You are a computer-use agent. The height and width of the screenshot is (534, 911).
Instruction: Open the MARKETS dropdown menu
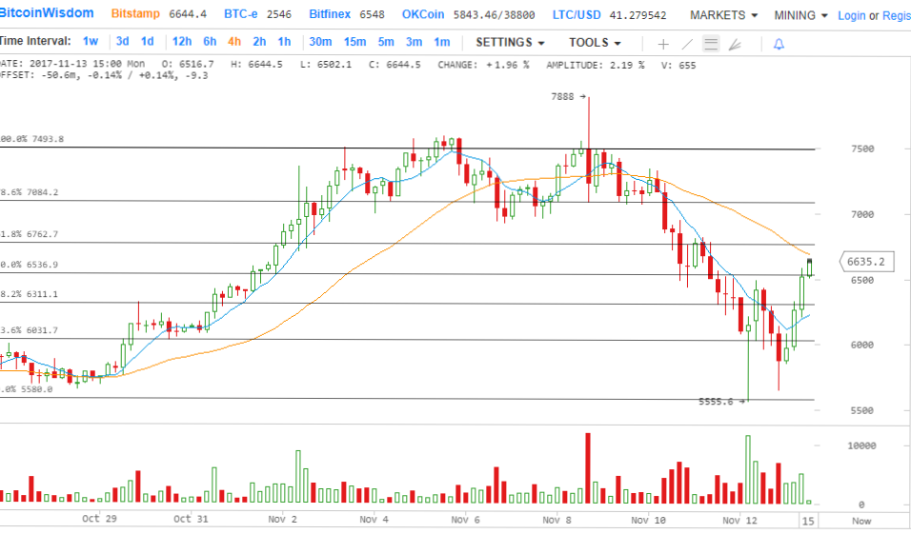point(723,15)
